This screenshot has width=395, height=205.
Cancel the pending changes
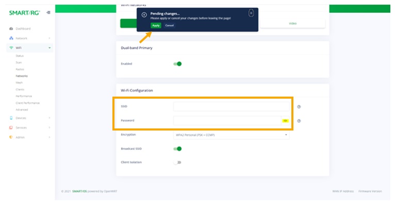[x=169, y=25]
